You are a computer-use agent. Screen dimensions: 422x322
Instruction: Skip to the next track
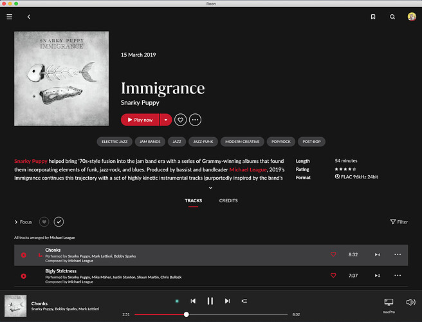tap(228, 301)
